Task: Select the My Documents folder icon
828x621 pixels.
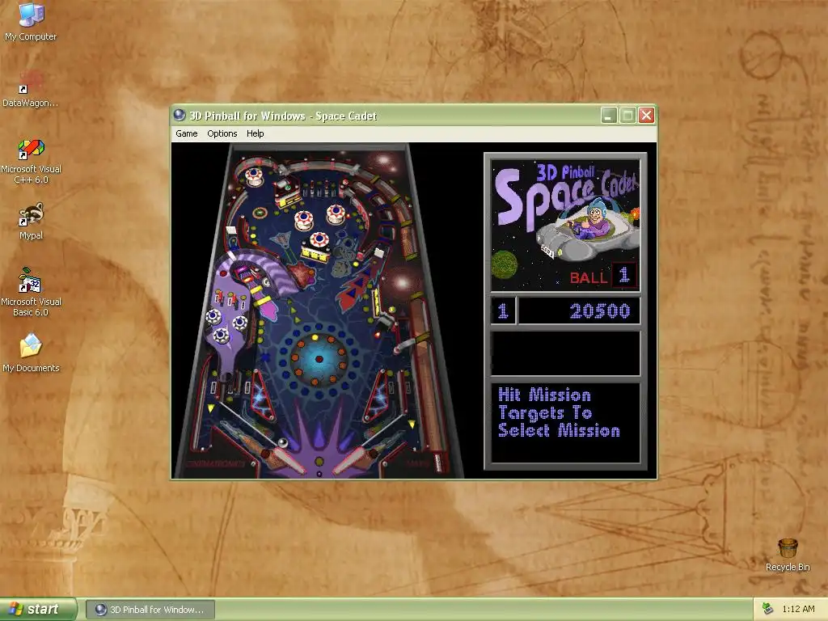Action: [x=31, y=353]
